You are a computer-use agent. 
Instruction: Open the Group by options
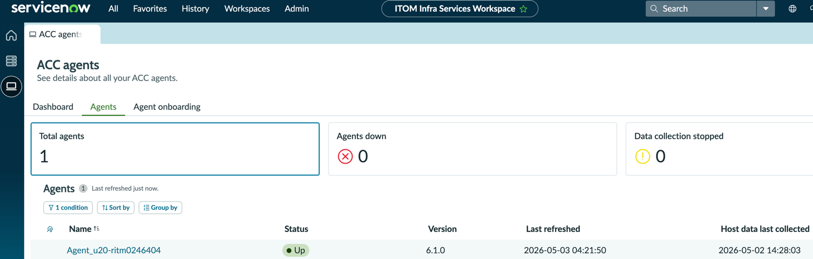pyautogui.click(x=160, y=207)
